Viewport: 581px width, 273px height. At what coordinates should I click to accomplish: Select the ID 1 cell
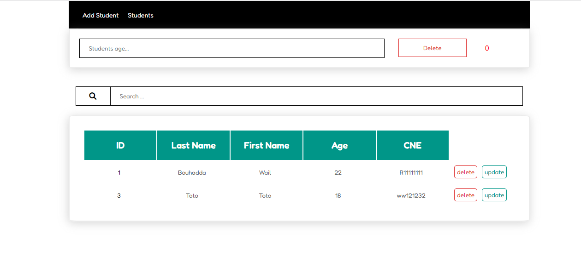(119, 173)
